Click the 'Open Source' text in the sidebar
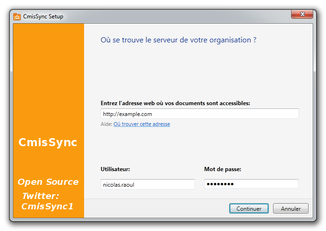The image size is (326, 231). (x=48, y=182)
